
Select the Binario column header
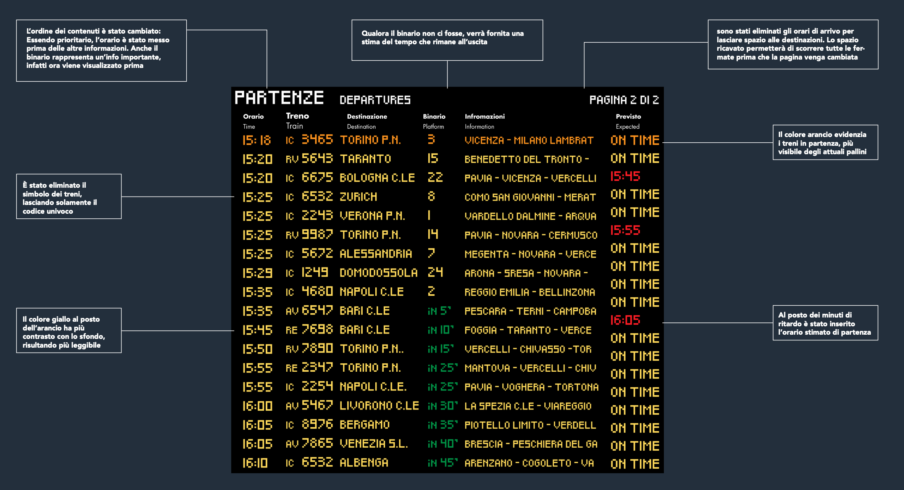(434, 117)
